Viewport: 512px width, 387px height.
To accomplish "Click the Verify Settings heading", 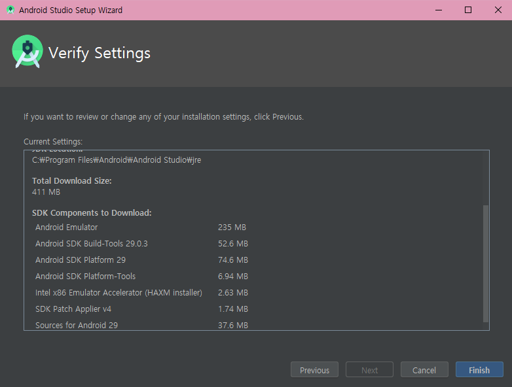I will tap(100, 53).
